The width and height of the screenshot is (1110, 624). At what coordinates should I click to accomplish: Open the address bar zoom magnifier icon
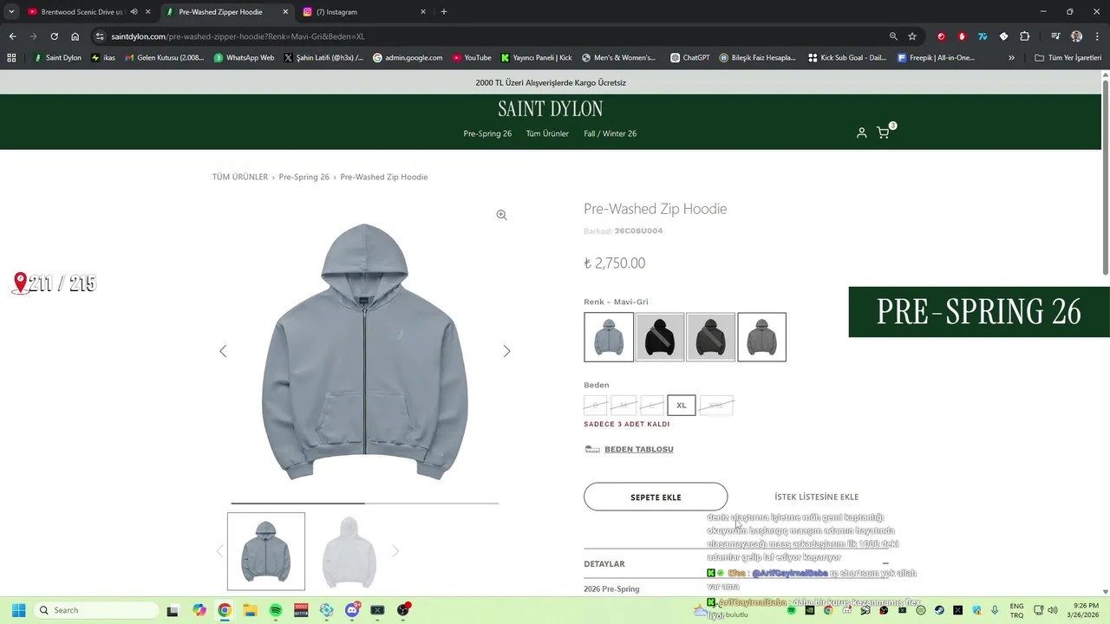coord(893,36)
